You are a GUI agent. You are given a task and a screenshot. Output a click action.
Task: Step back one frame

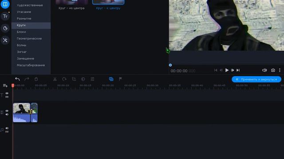[221, 70]
